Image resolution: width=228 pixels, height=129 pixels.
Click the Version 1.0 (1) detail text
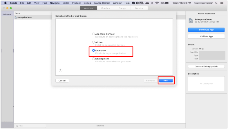198,49
